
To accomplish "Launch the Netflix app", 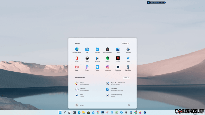I will click(118, 59).
